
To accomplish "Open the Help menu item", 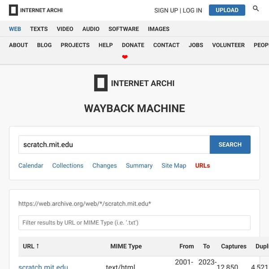I will click(106, 45).
